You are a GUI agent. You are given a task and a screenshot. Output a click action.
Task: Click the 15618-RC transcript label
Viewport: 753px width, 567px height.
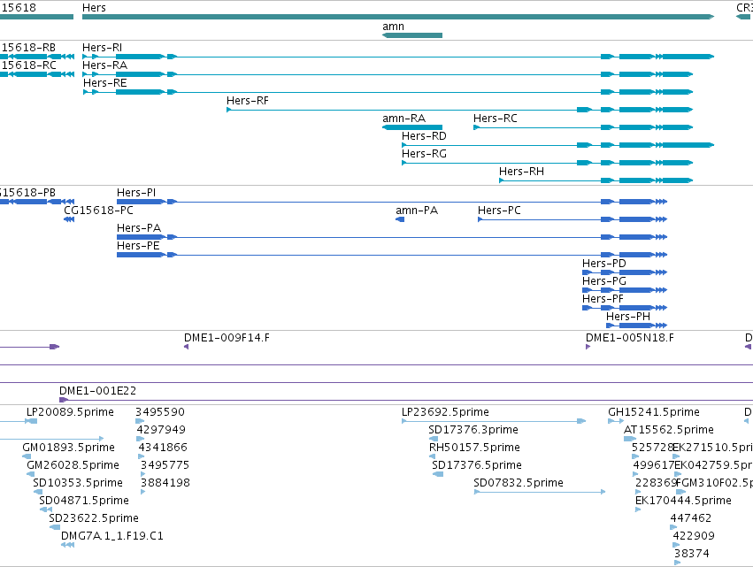[29, 65]
